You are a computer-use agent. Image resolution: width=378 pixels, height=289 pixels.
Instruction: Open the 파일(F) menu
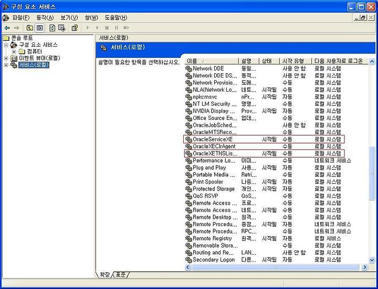pyautogui.click(x=20, y=18)
